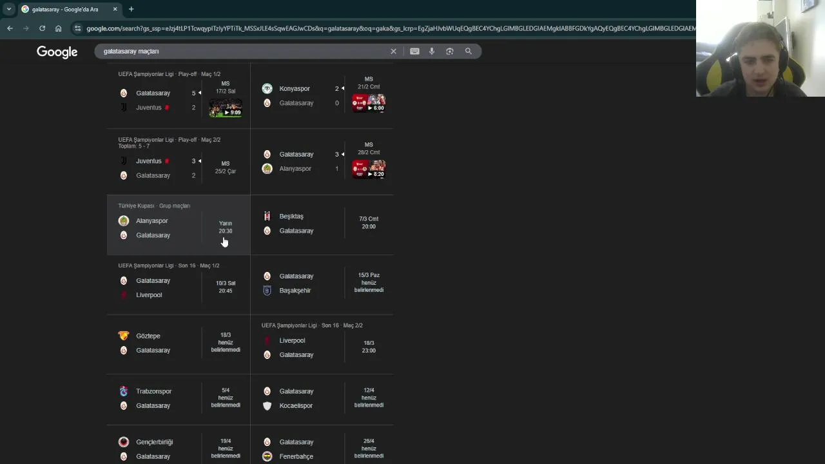Open the tab search dropdown arrow
825x464 pixels.
[x=9, y=9]
